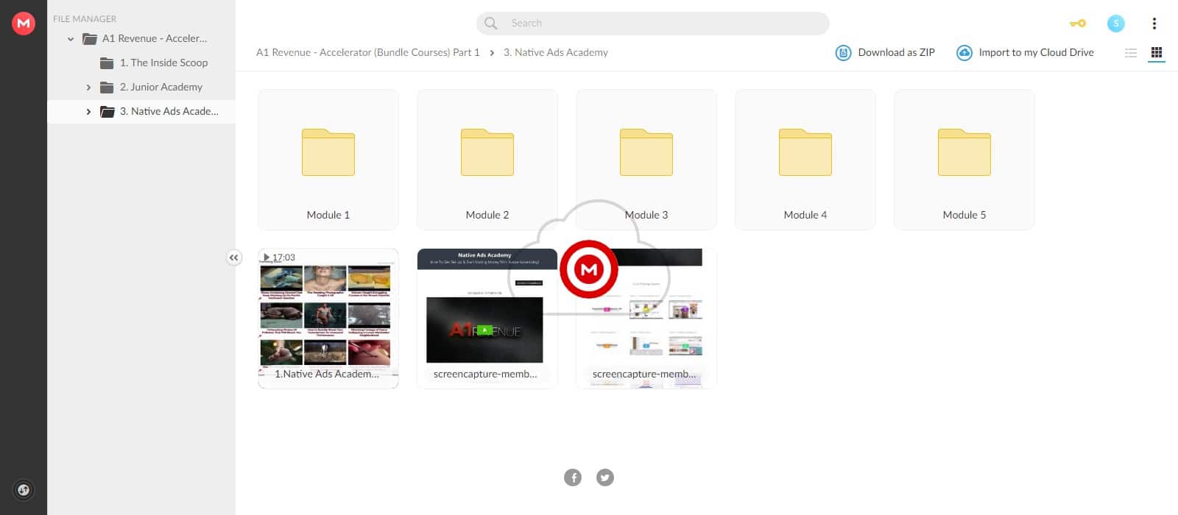Viewport: 1178px width, 515px height.
Task: Open the three-dot more options menu
Action: pos(1154,24)
